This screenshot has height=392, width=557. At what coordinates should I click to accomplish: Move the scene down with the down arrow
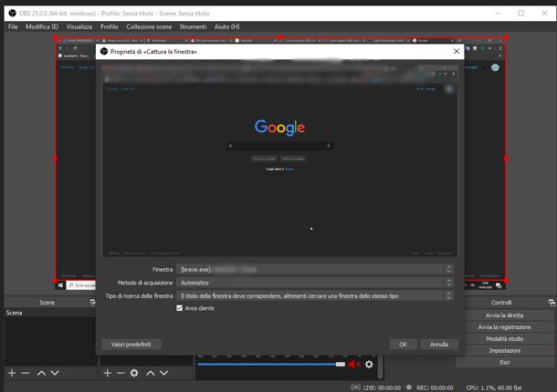click(x=55, y=373)
